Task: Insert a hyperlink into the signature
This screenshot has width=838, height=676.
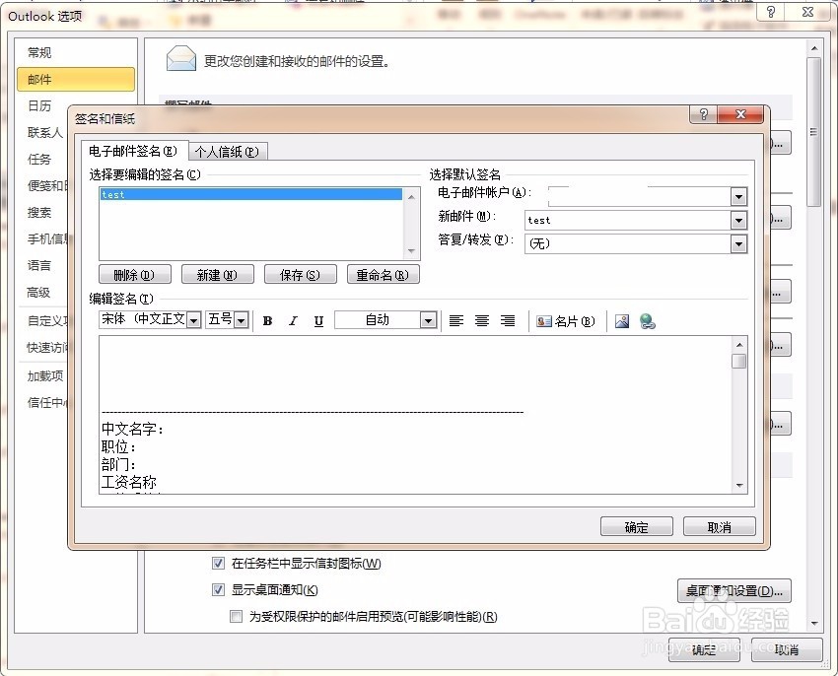Action: pyautogui.click(x=646, y=319)
